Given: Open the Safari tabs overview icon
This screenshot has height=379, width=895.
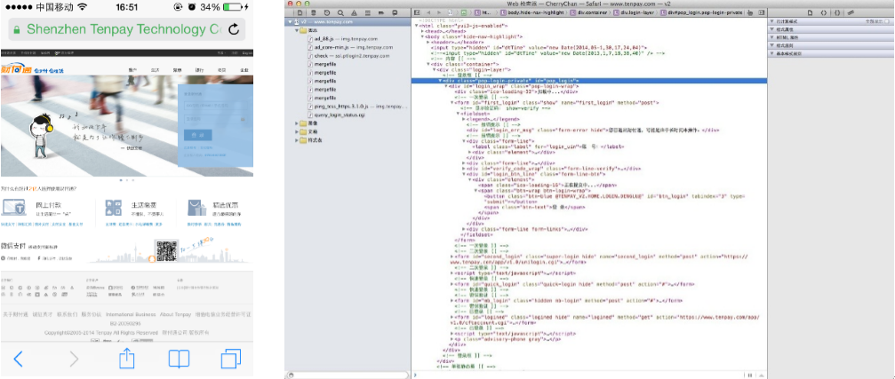Looking at the screenshot, I should [231, 358].
